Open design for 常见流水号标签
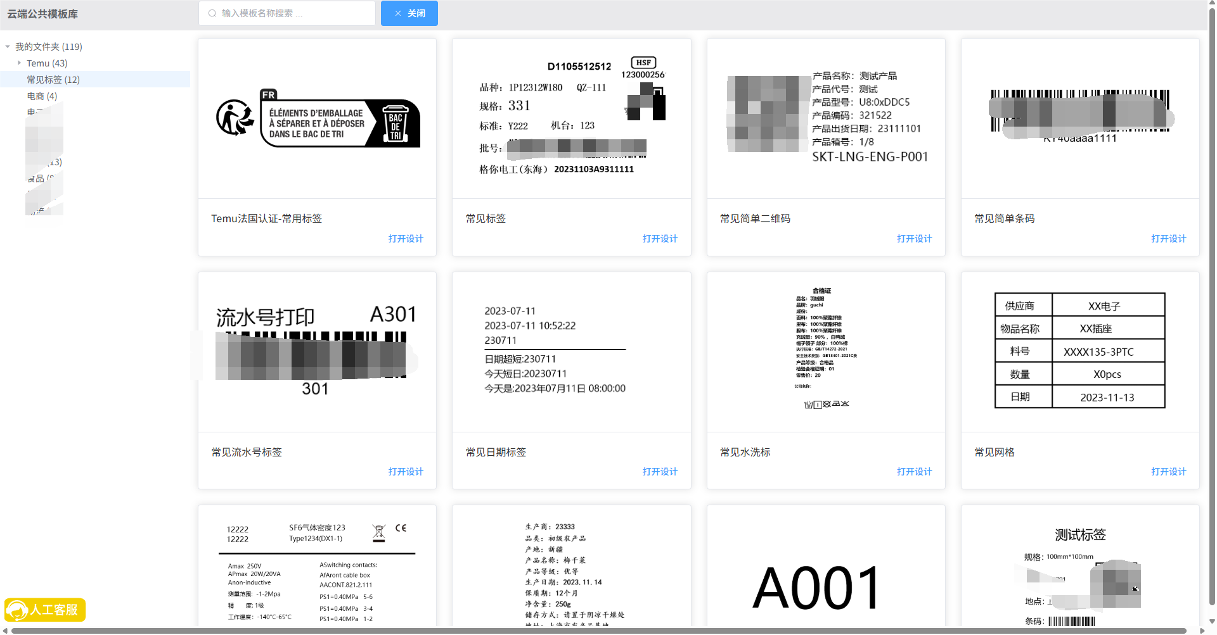The width and height of the screenshot is (1217, 635). 406,472
